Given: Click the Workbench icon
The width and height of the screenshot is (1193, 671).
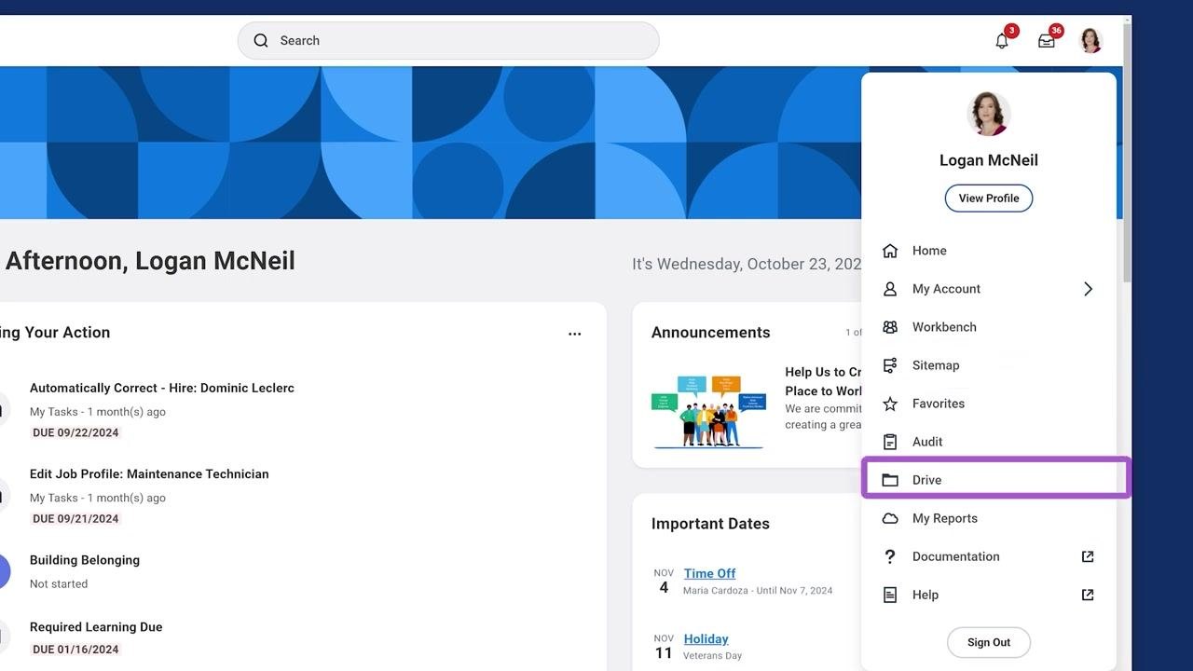Looking at the screenshot, I should tap(890, 327).
